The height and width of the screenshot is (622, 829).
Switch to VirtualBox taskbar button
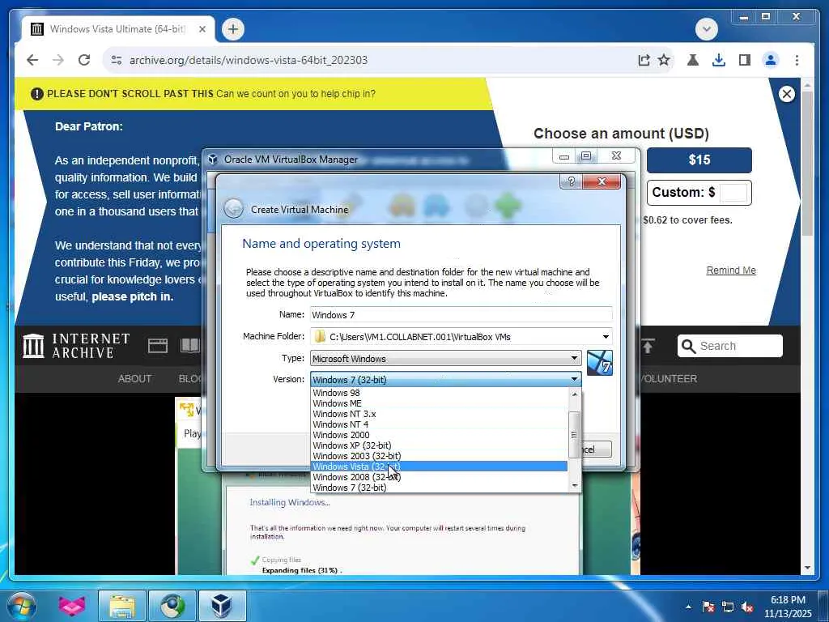tap(222, 606)
